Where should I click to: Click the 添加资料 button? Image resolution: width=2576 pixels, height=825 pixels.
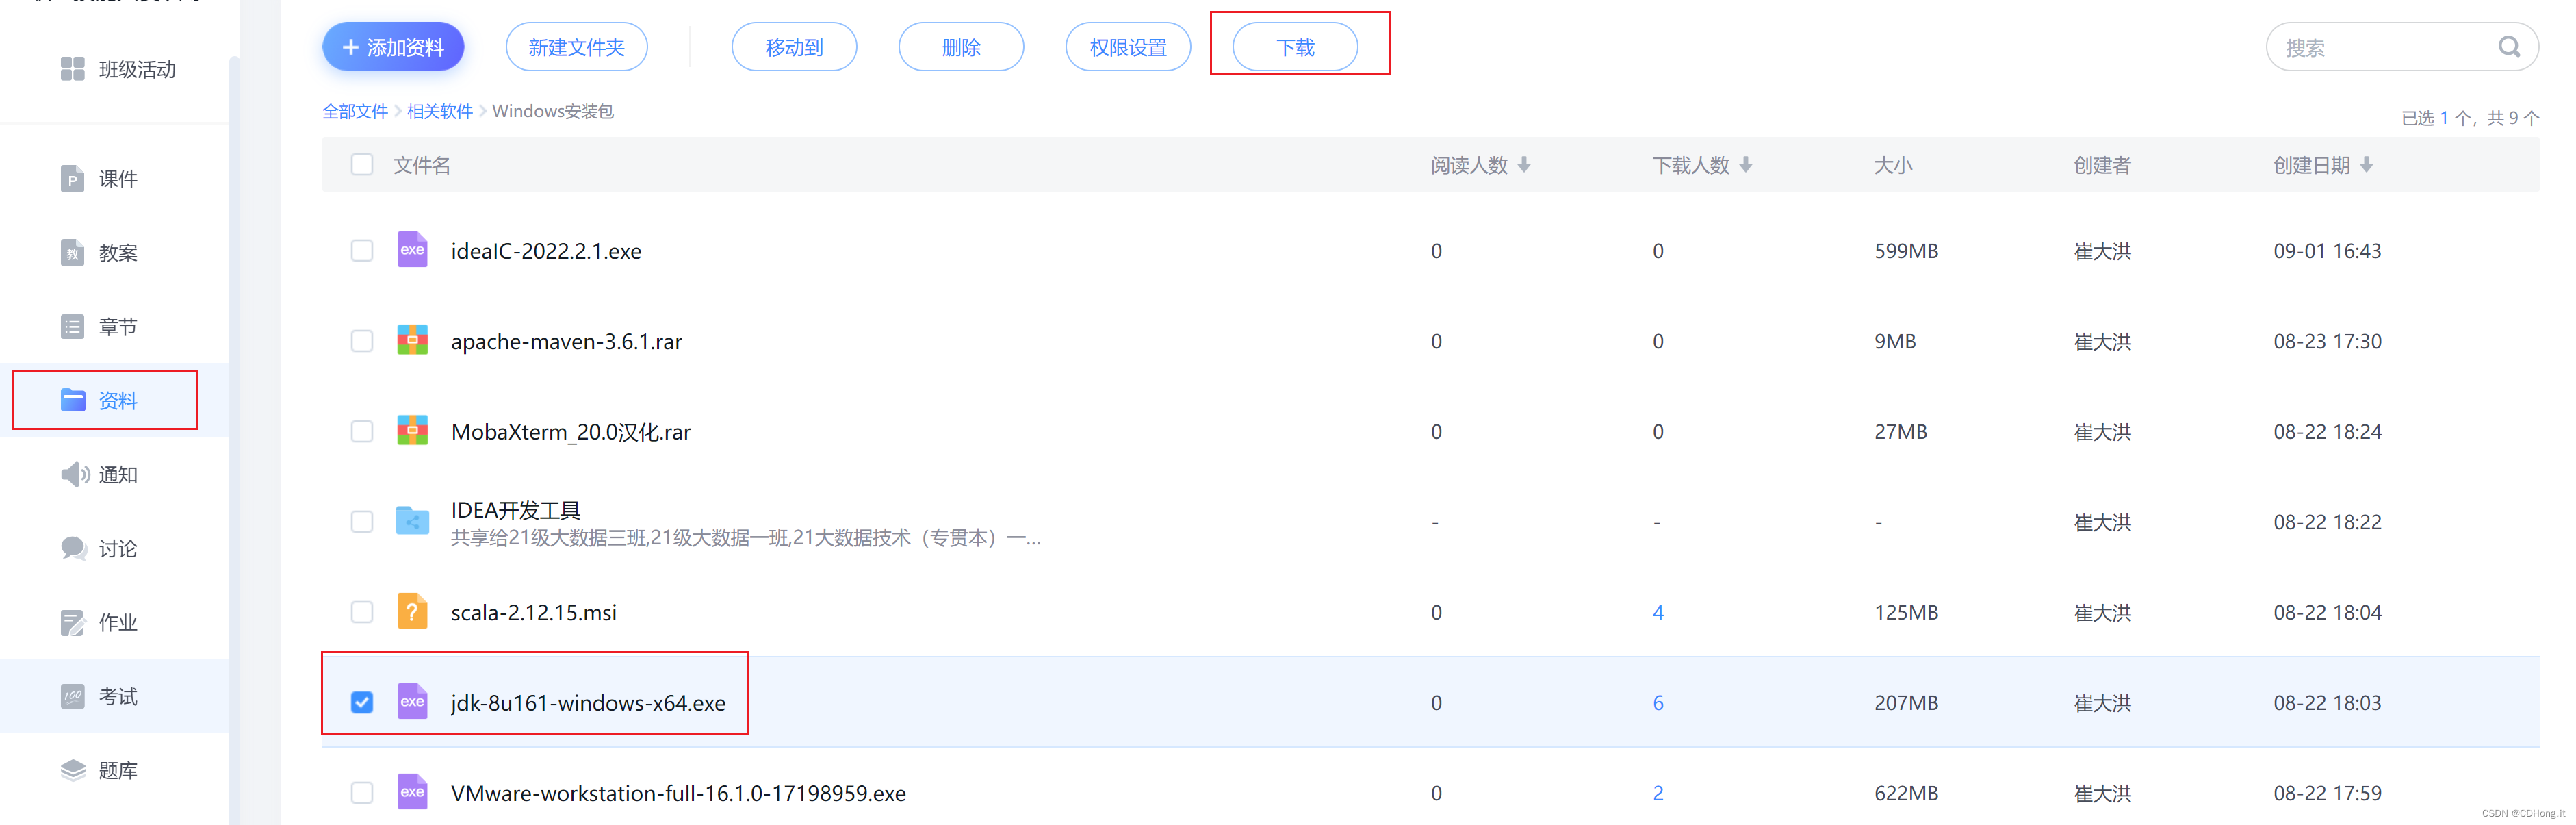[x=393, y=47]
